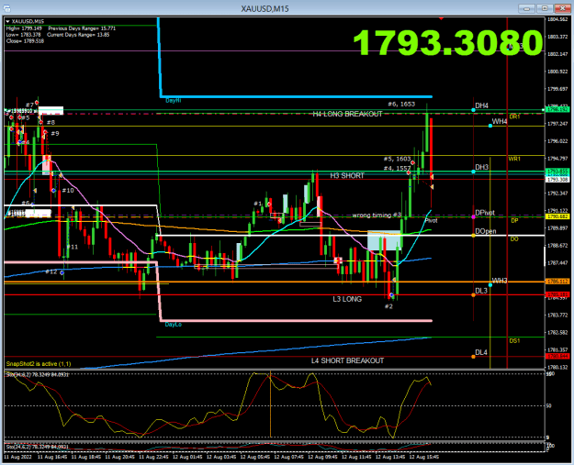
Task: Select the orange dot marker beside DL3
Action: tap(473, 294)
